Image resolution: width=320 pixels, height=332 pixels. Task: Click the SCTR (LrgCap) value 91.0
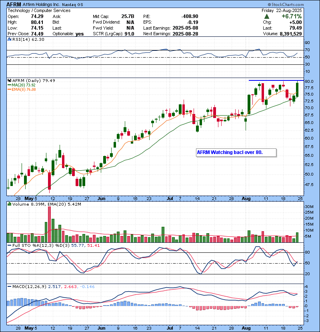pos(129,34)
